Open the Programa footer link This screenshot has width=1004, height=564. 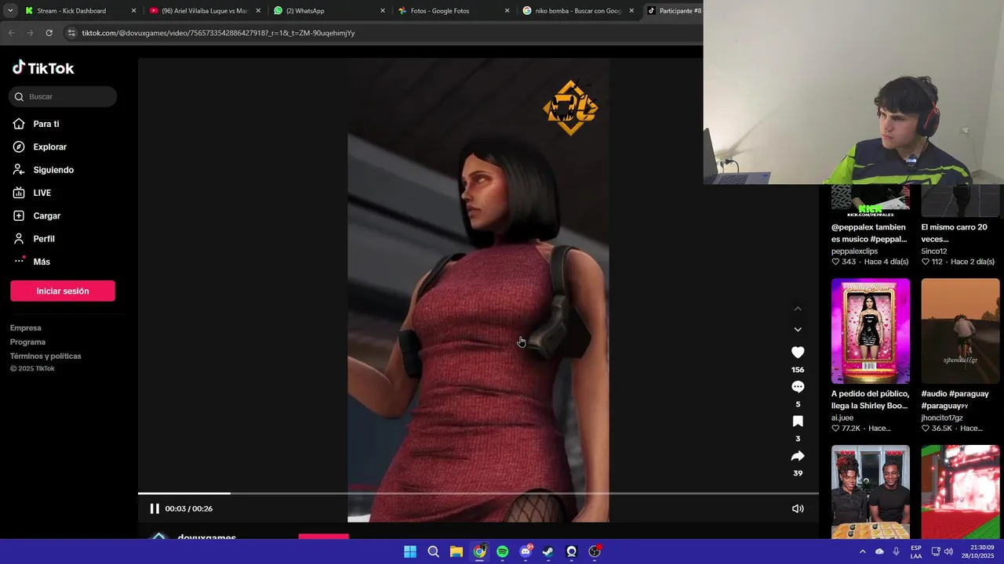27,342
